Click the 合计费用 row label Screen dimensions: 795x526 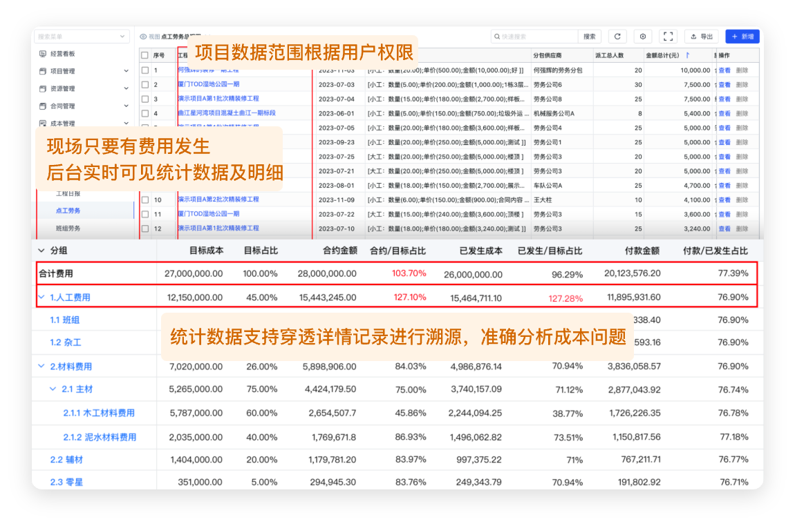click(56, 273)
